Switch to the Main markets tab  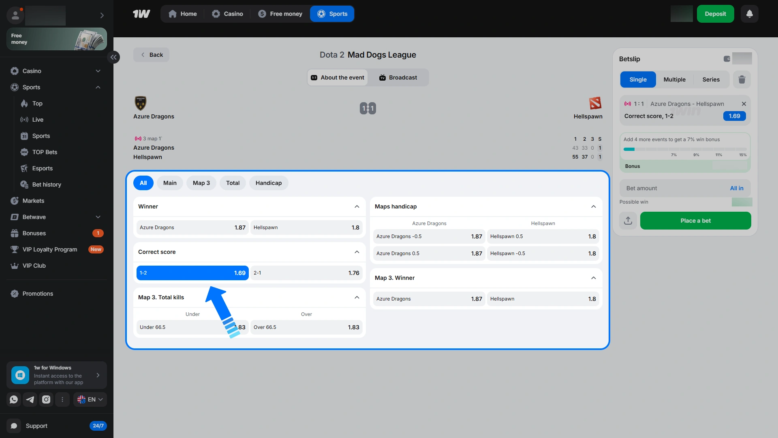pyautogui.click(x=170, y=183)
